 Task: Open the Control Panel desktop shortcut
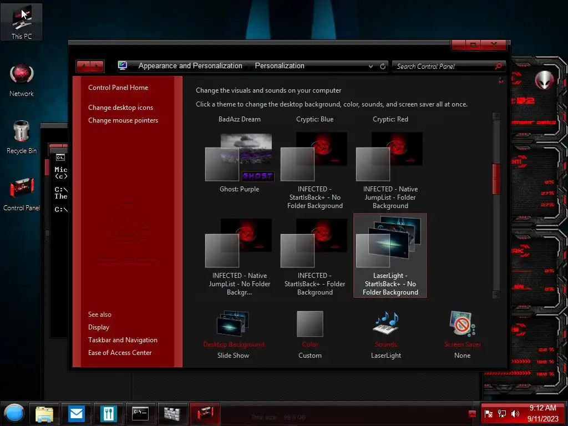click(x=22, y=195)
